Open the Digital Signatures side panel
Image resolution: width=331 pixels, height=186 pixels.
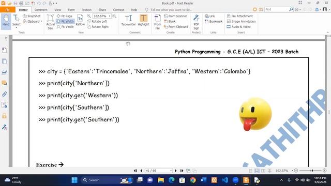point(4,127)
